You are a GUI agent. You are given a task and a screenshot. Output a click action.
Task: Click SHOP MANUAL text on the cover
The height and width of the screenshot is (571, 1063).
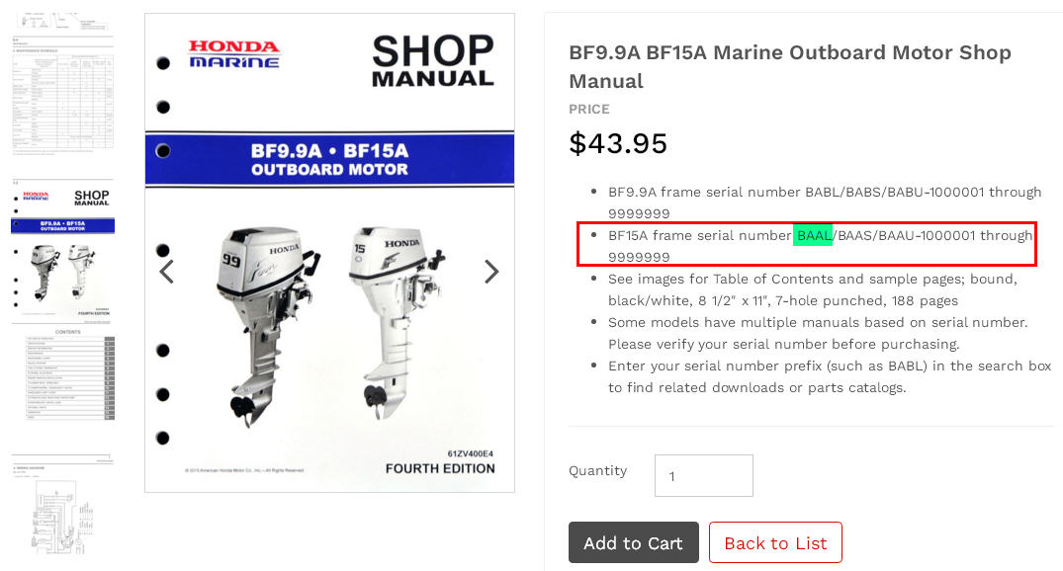point(432,61)
